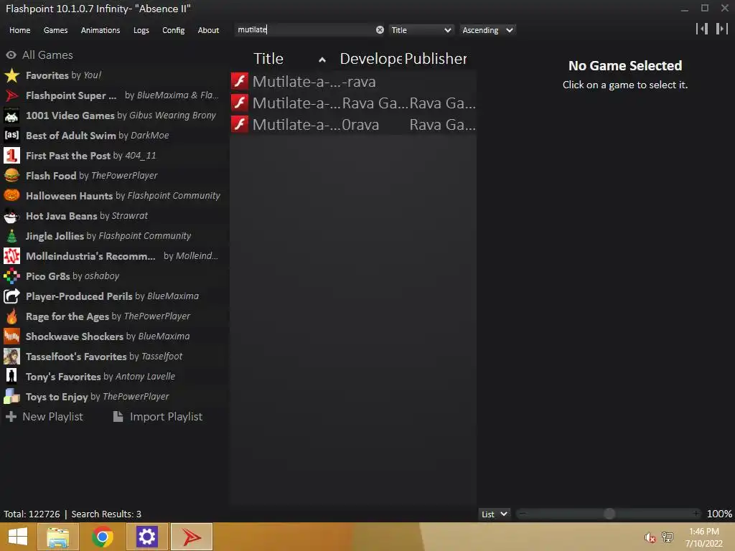
Task: Click New Playlist button
Action: 44,417
